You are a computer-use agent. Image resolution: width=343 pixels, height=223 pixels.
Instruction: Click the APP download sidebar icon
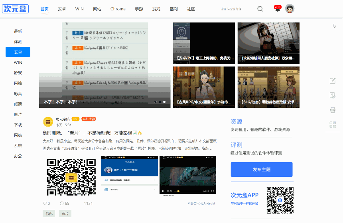[x=333, y=110]
